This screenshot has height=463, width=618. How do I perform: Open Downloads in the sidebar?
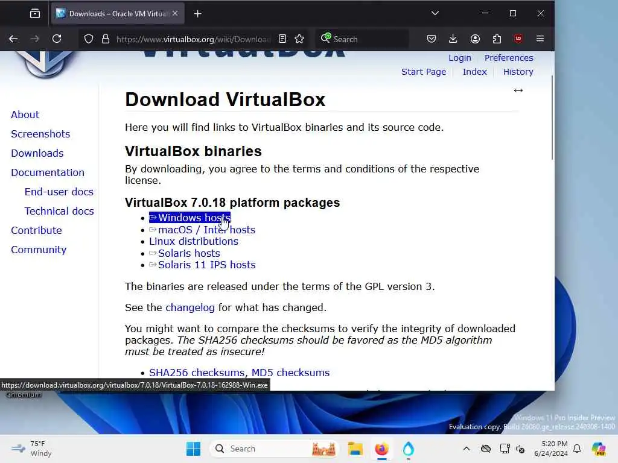tap(37, 153)
